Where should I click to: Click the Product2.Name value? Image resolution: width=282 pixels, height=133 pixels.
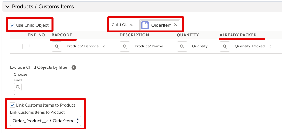(x=149, y=46)
